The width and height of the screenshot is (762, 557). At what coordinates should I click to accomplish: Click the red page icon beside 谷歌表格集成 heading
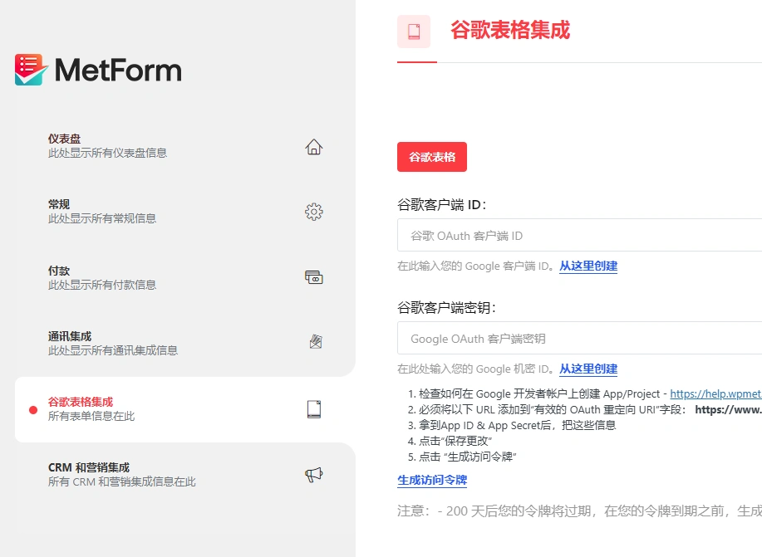click(414, 32)
